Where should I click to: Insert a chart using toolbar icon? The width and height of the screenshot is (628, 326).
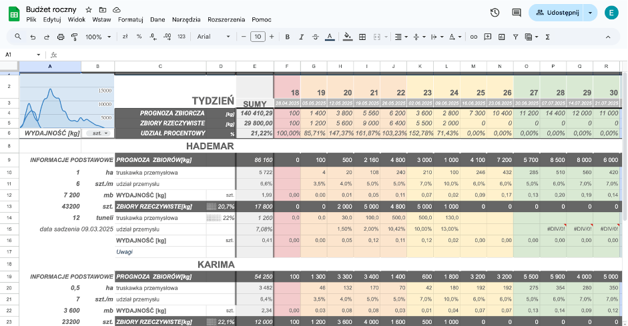coord(502,37)
